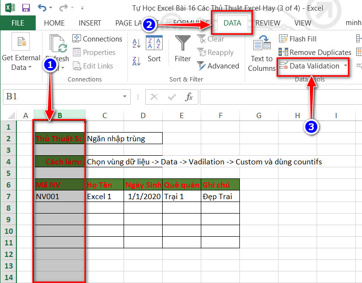Switch to the VIEW tab

pyautogui.click(x=303, y=23)
